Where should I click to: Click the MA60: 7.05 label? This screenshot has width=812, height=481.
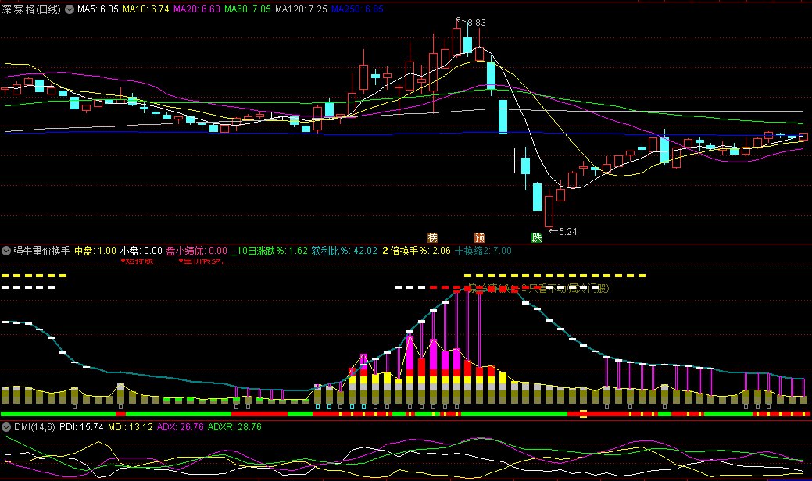[x=248, y=9]
